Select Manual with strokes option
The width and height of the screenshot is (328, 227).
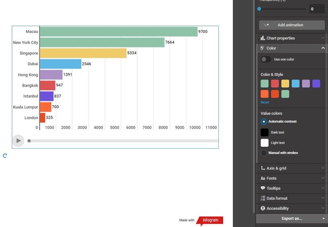pyautogui.click(x=264, y=153)
